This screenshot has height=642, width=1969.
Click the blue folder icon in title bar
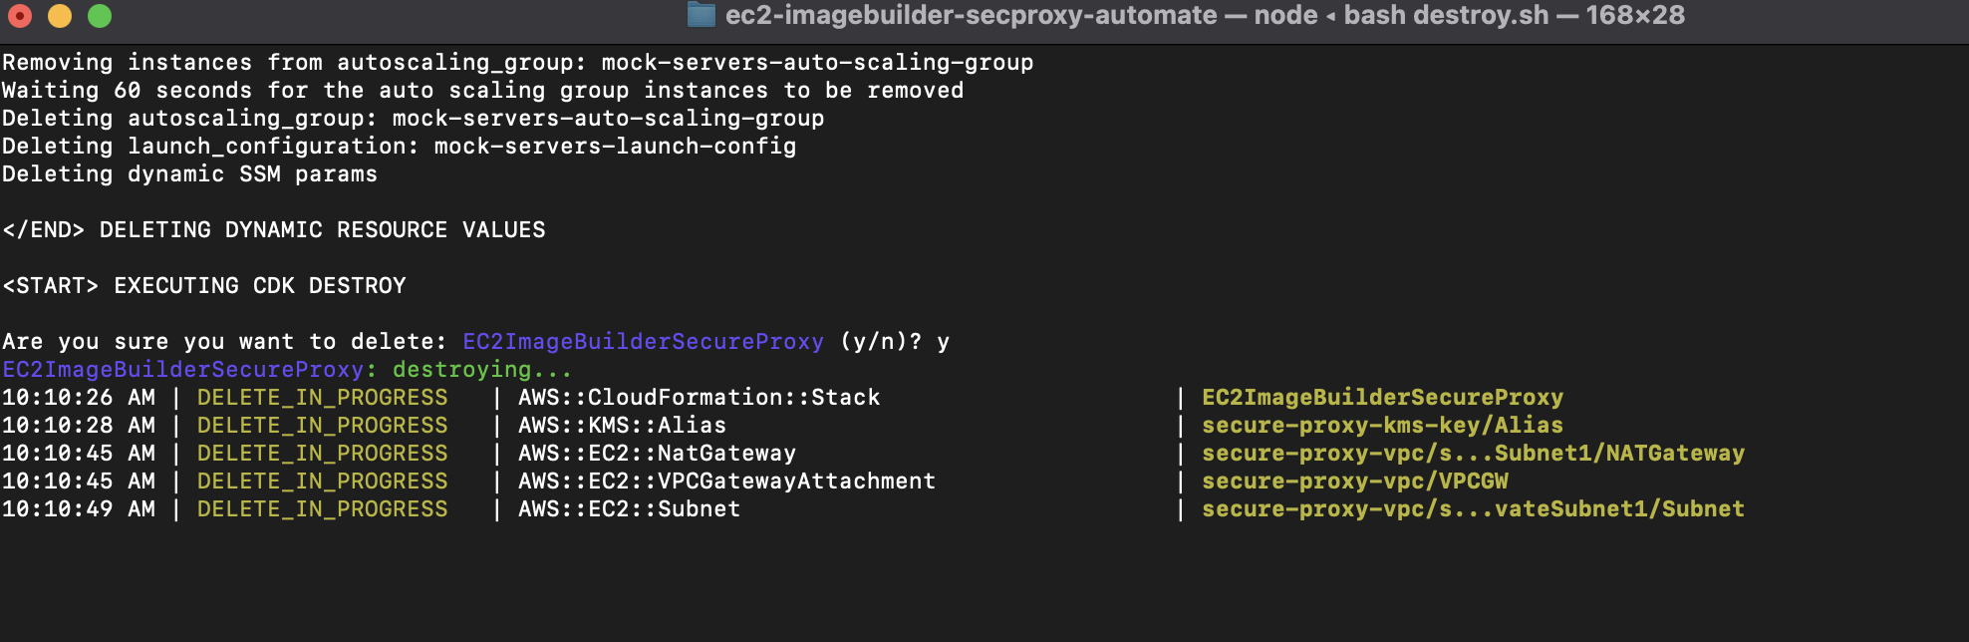click(702, 15)
